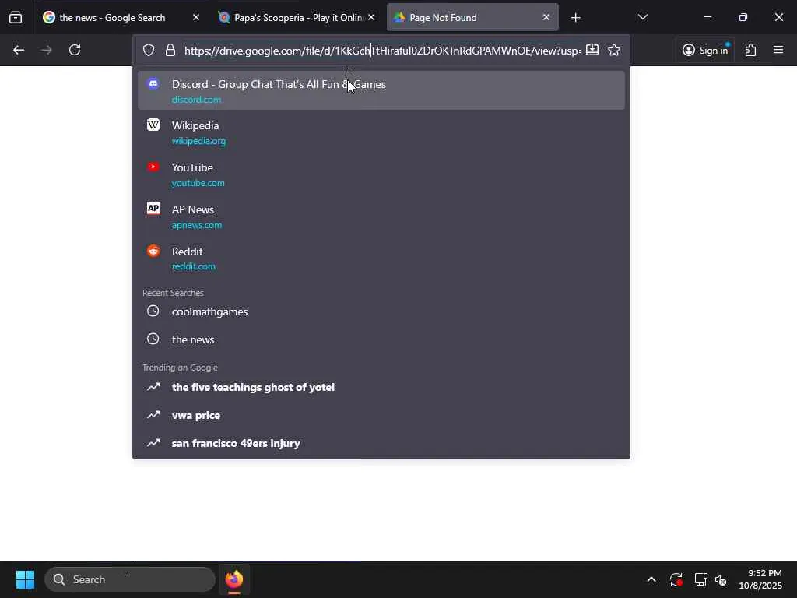Open the Windows Start menu
The width and height of the screenshot is (797, 598).
click(x=25, y=579)
